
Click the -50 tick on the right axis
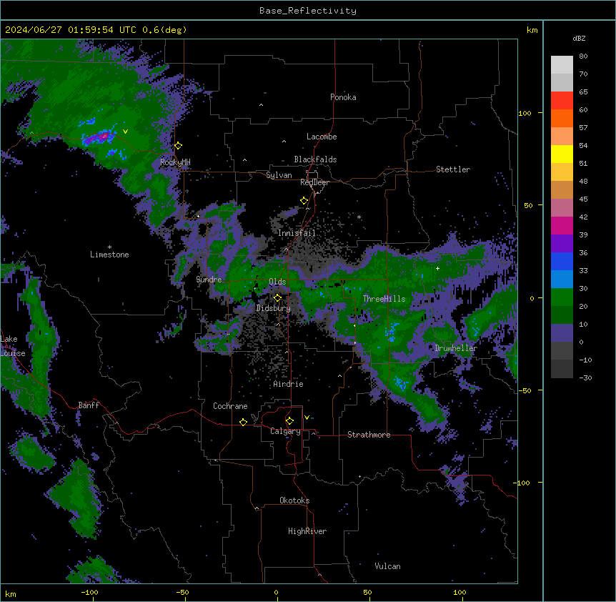(x=525, y=390)
